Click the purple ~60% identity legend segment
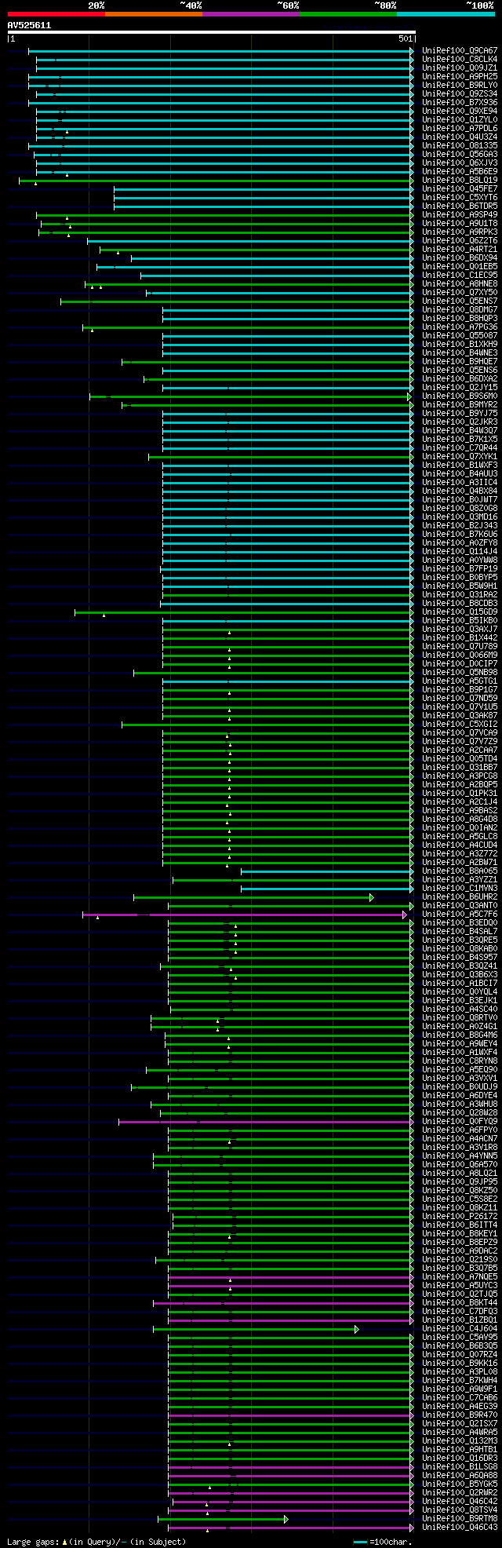 coord(251,14)
